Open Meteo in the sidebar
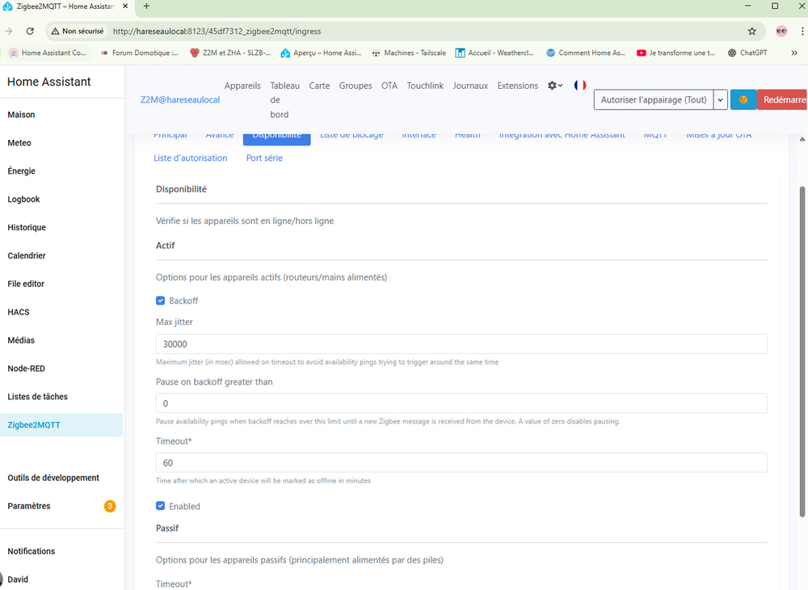This screenshot has width=808, height=590. tap(19, 143)
